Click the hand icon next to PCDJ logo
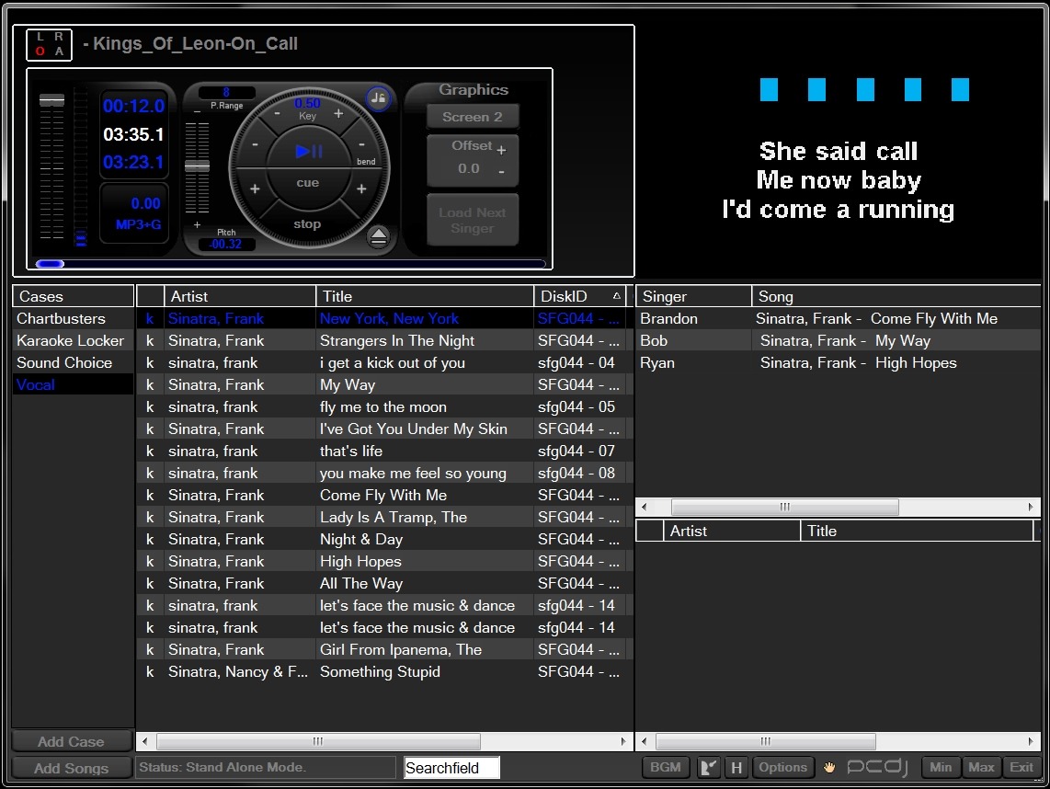 (x=829, y=768)
